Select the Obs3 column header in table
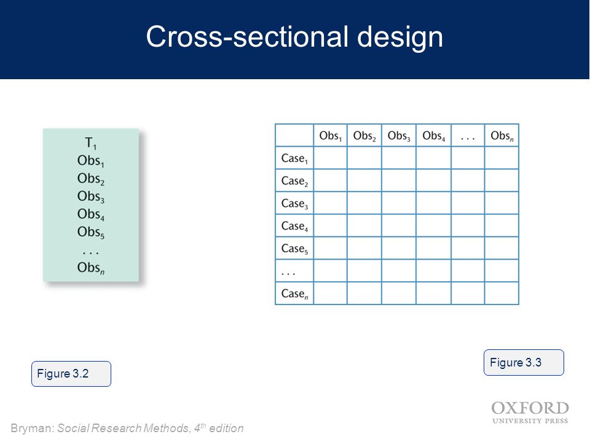 [x=399, y=135]
